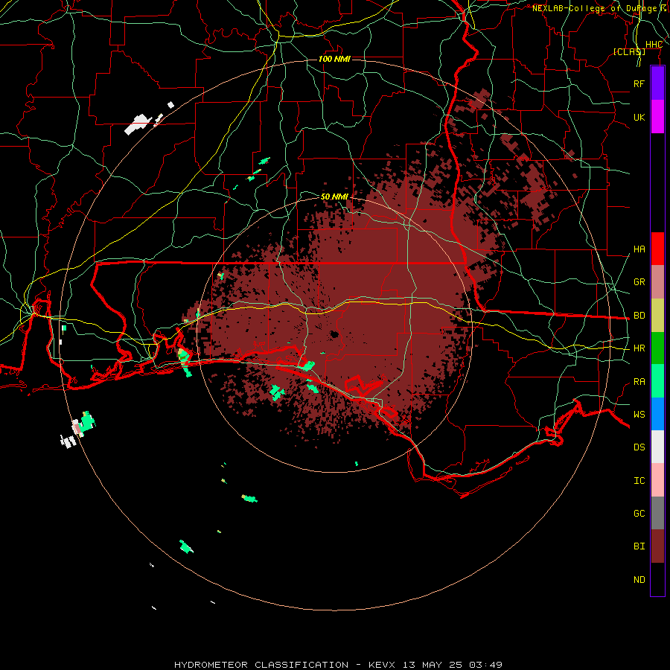670x670 pixels.
Task: Click the KEVX radar site identifier
Action: (382, 665)
